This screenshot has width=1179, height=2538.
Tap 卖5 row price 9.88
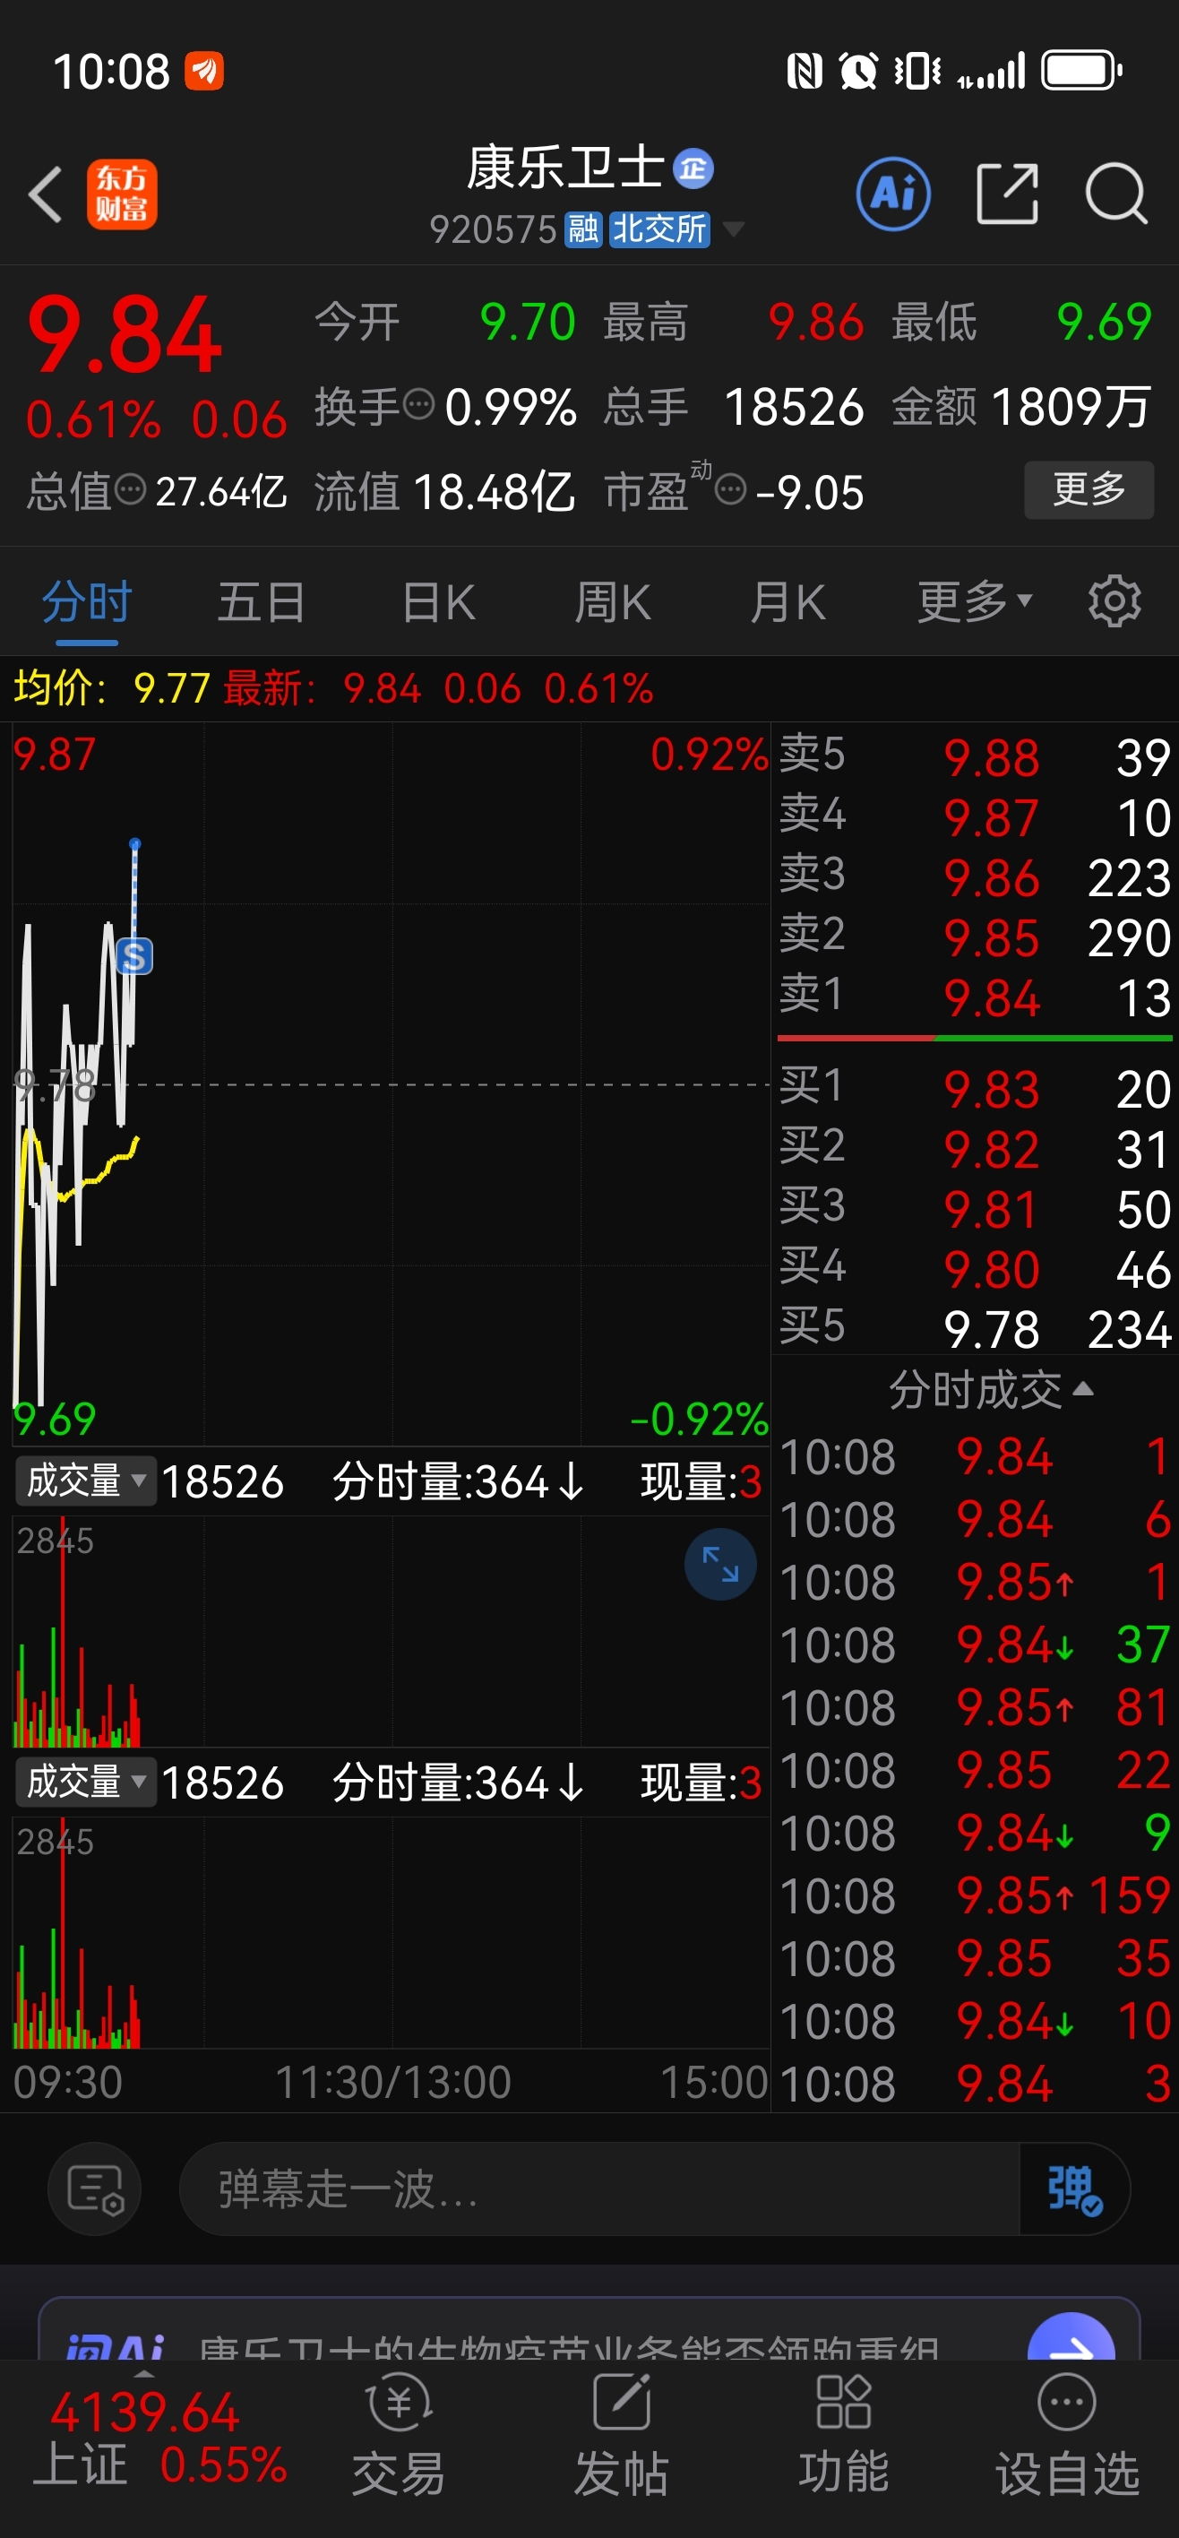[991, 757]
